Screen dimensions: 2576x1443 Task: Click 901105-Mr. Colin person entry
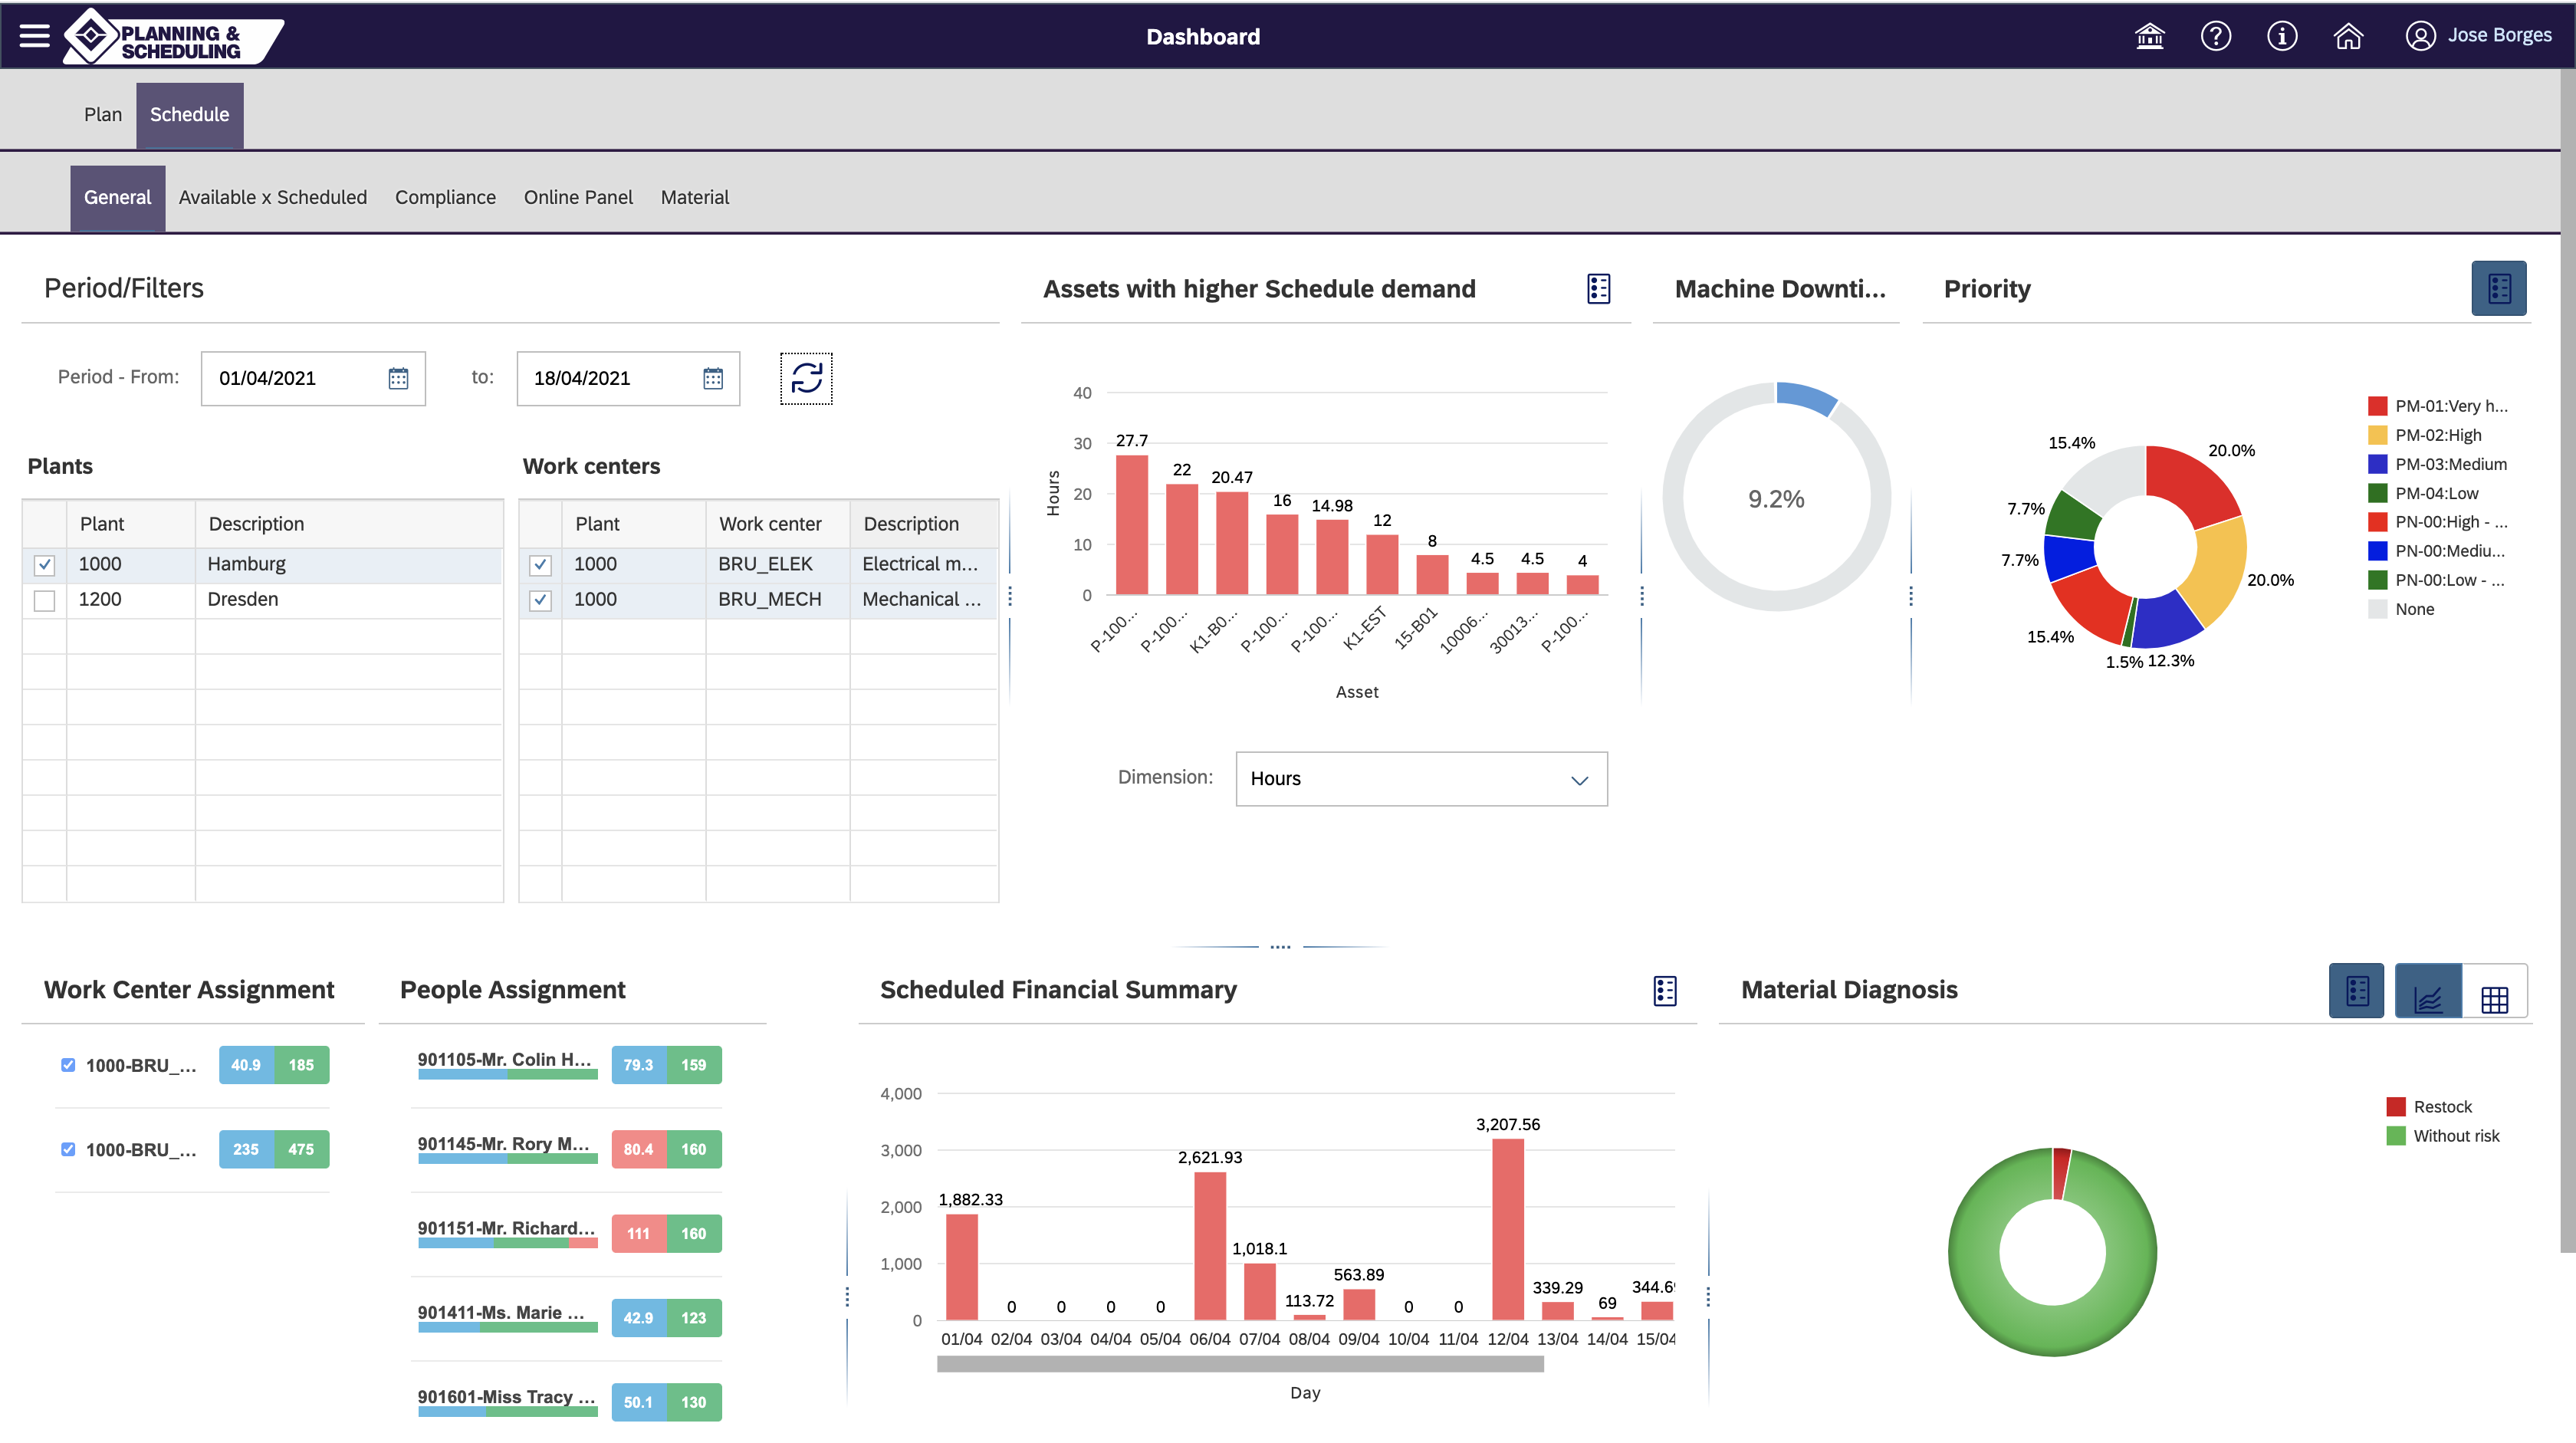point(505,1059)
